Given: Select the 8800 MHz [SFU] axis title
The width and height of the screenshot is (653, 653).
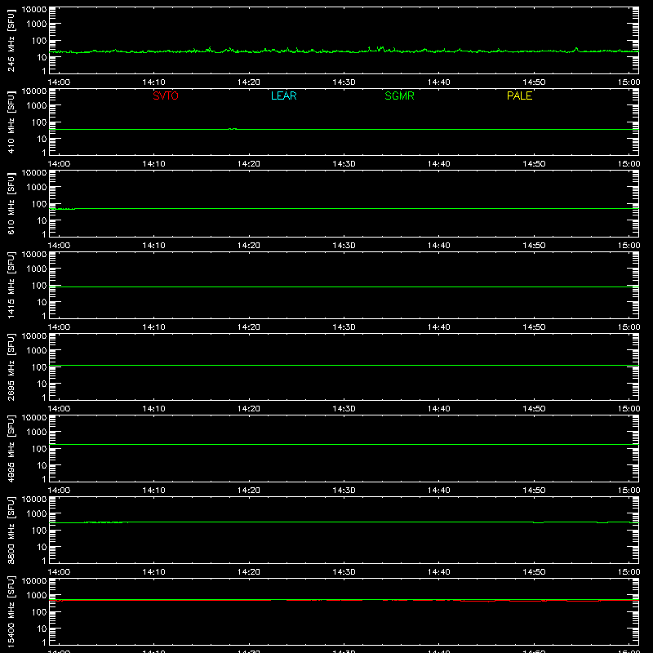Looking at the screenshot, I should tap(11, 530).
